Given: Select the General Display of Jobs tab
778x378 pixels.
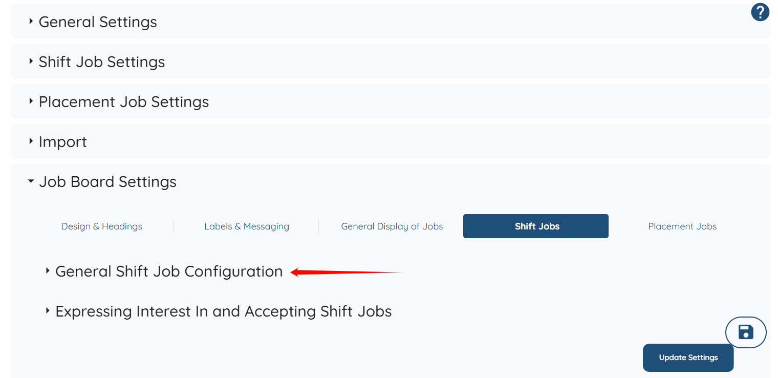Looking at the screenshot, I should 392,226.
